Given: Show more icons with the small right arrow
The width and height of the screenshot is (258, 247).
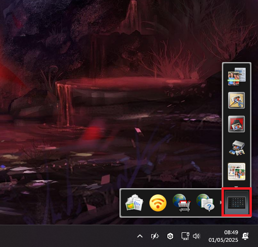Looking at the screenshot, I should coord(221,202).
